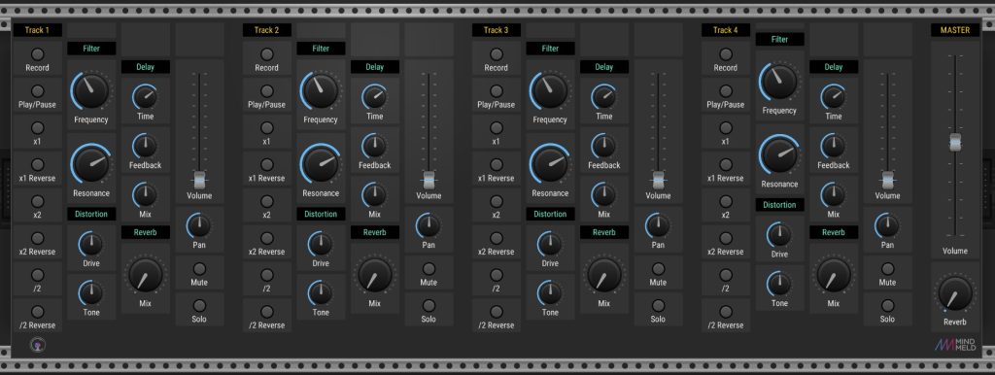
Task: Enable Track 1 /2 Reverse button
Action: [38, 312]
